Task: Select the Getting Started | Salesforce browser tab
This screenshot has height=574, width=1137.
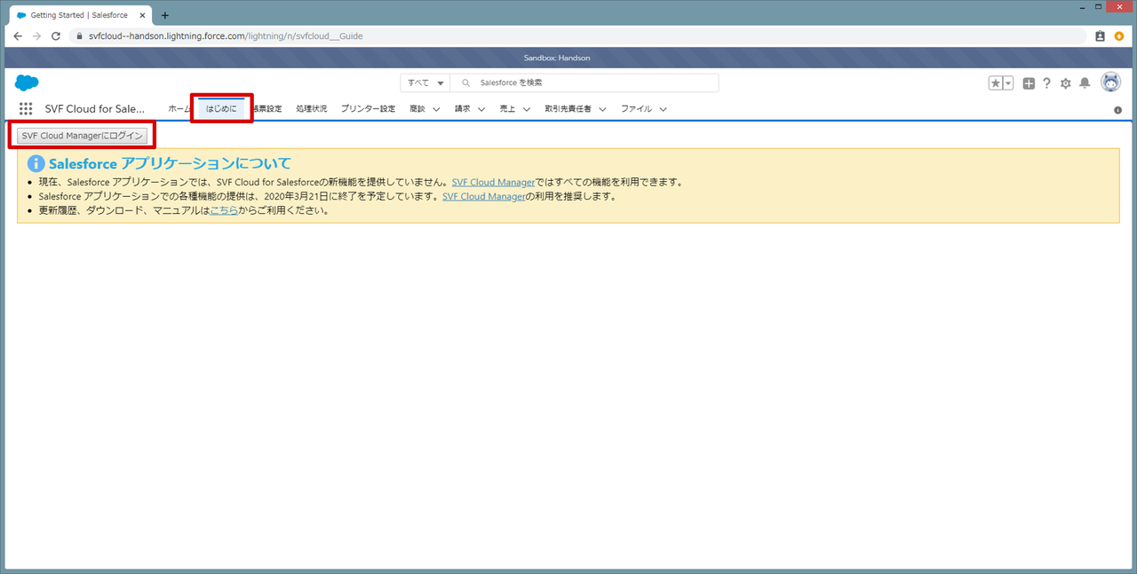Action: coord(82,15)
